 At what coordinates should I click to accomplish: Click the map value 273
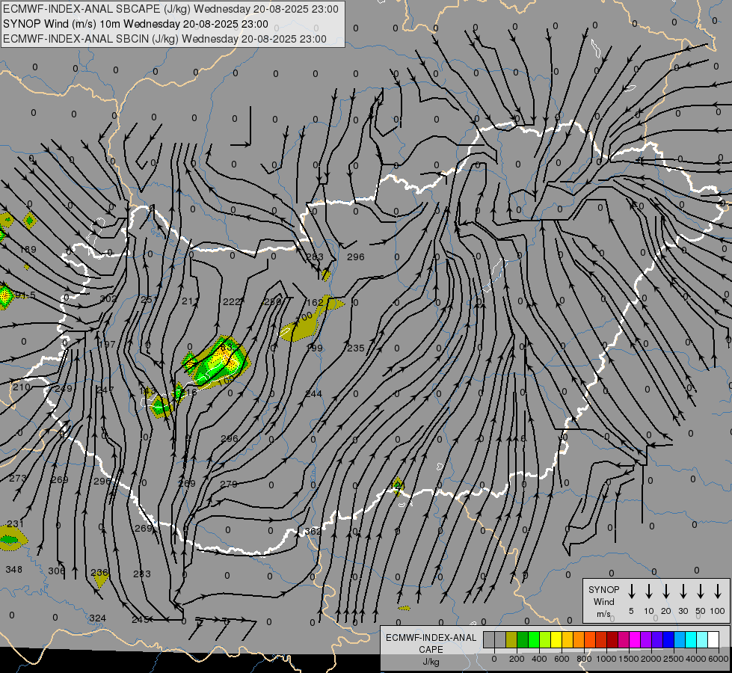[18, 478]
